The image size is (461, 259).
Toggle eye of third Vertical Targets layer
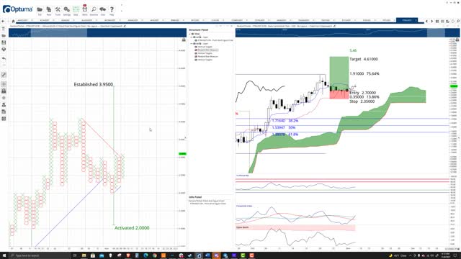(x=196, y=60)
